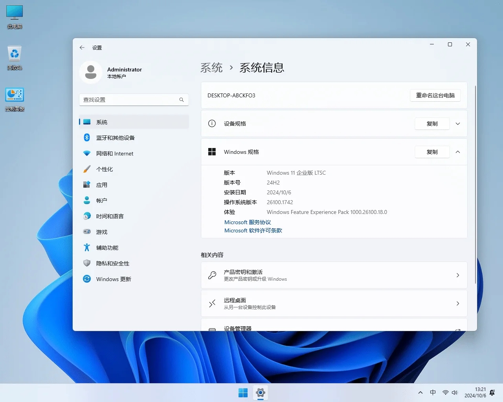Open 时间和语言 settings page
The width and height of the screenshot is (503, 402).
coord(134,216)
